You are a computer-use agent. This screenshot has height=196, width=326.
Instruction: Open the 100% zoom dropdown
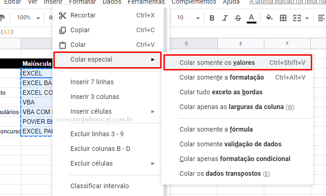(x=28, y=18)
